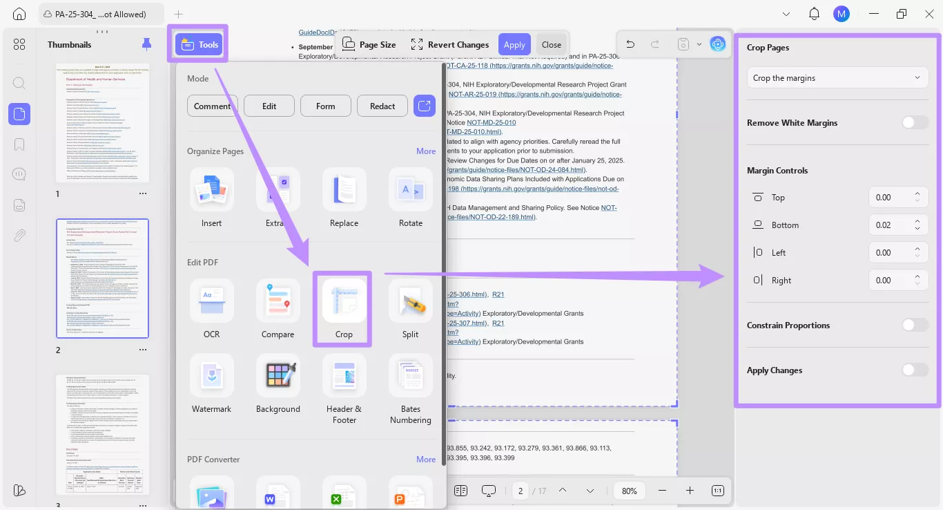Select Comment mode
This screenshot has height=510, width=943.
click(213, 106)
